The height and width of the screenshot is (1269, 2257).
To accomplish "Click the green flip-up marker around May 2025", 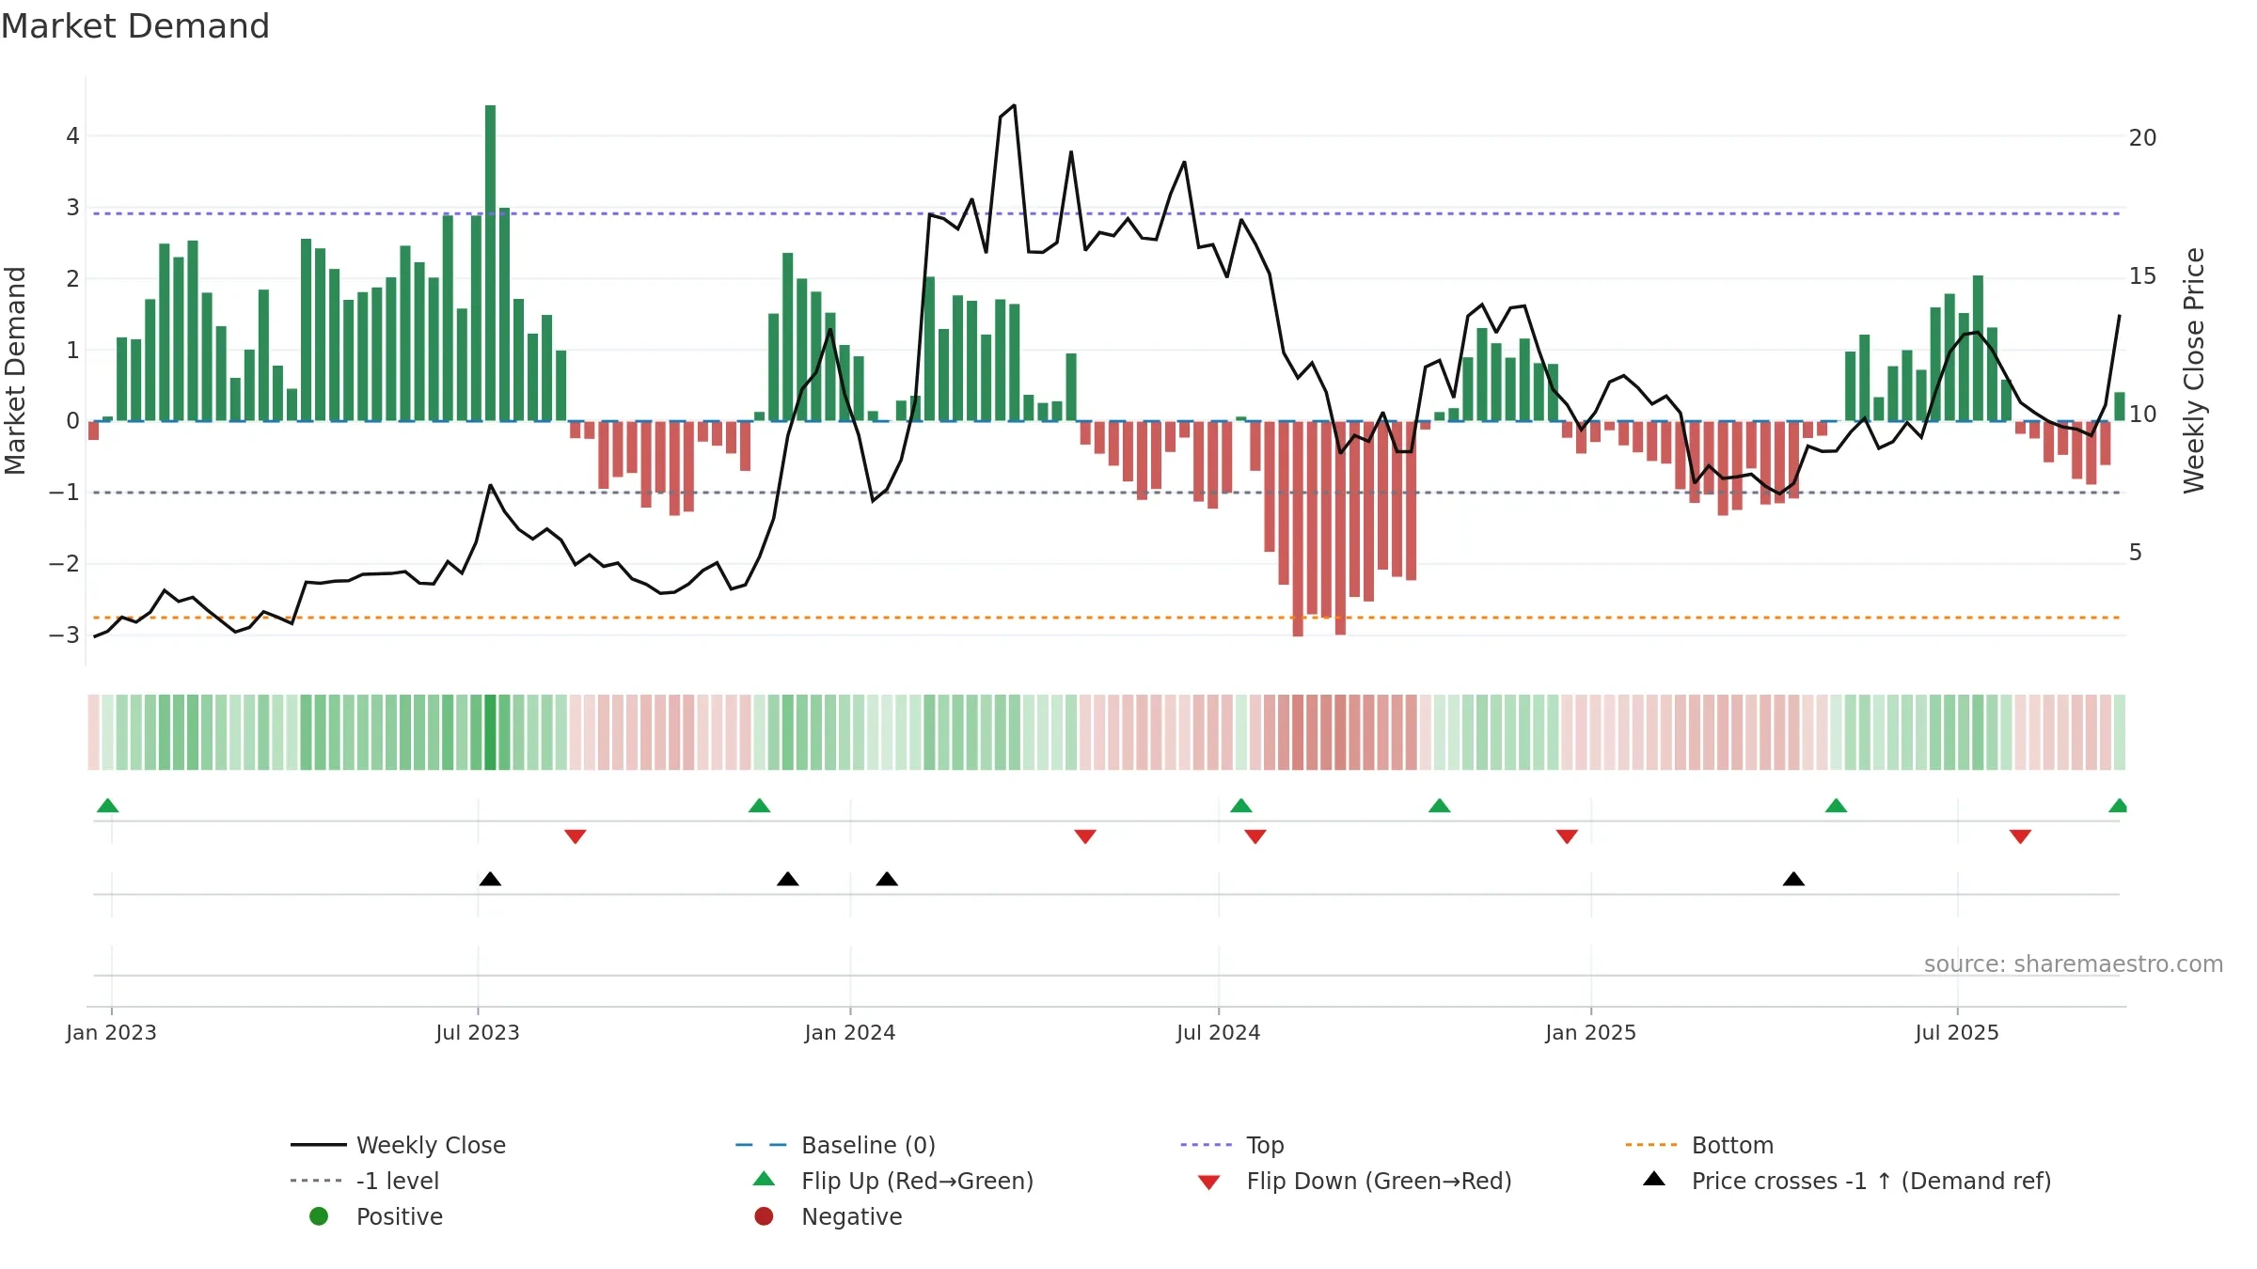I will [x=1837, y=806].
